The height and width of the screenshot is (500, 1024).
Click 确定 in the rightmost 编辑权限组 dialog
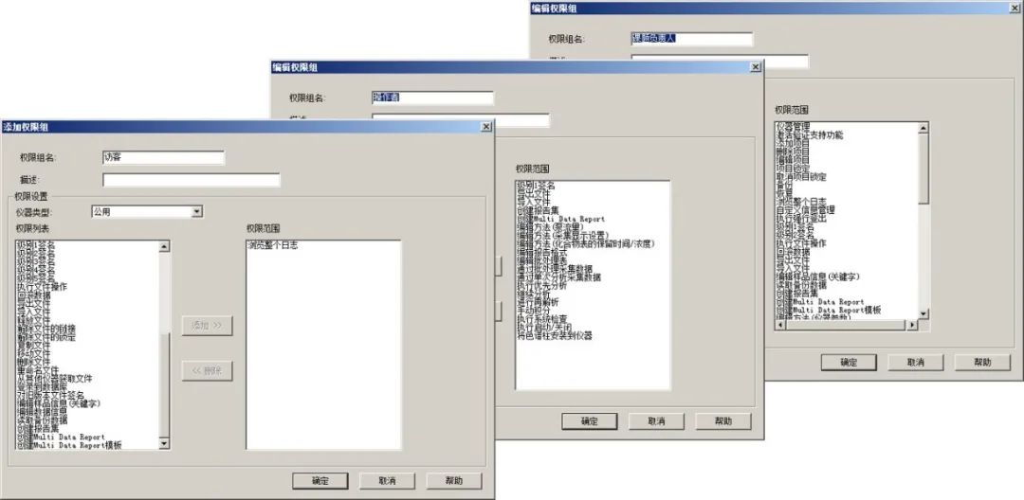[x=849, y=362]
